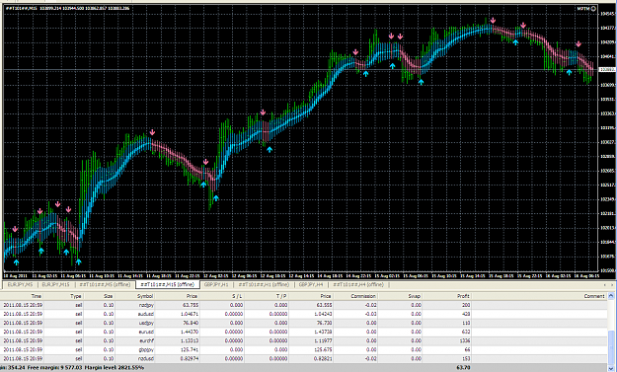Click open price 0.82974 in nzdusd row
The image size is (617, 372).
point(189,358)
